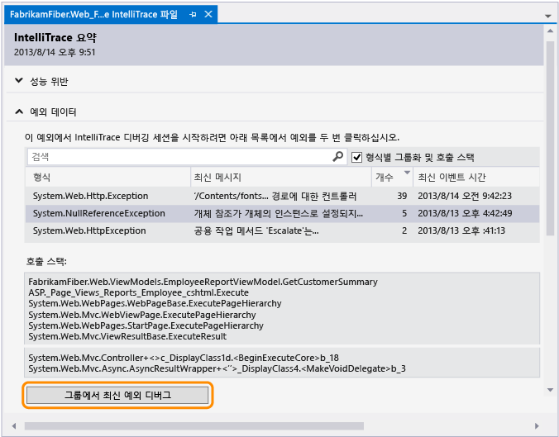Click 그룹에서 최신 예외 디버그 button
The width and height of the screenshot is (559, 437).
tap(117, 395)
